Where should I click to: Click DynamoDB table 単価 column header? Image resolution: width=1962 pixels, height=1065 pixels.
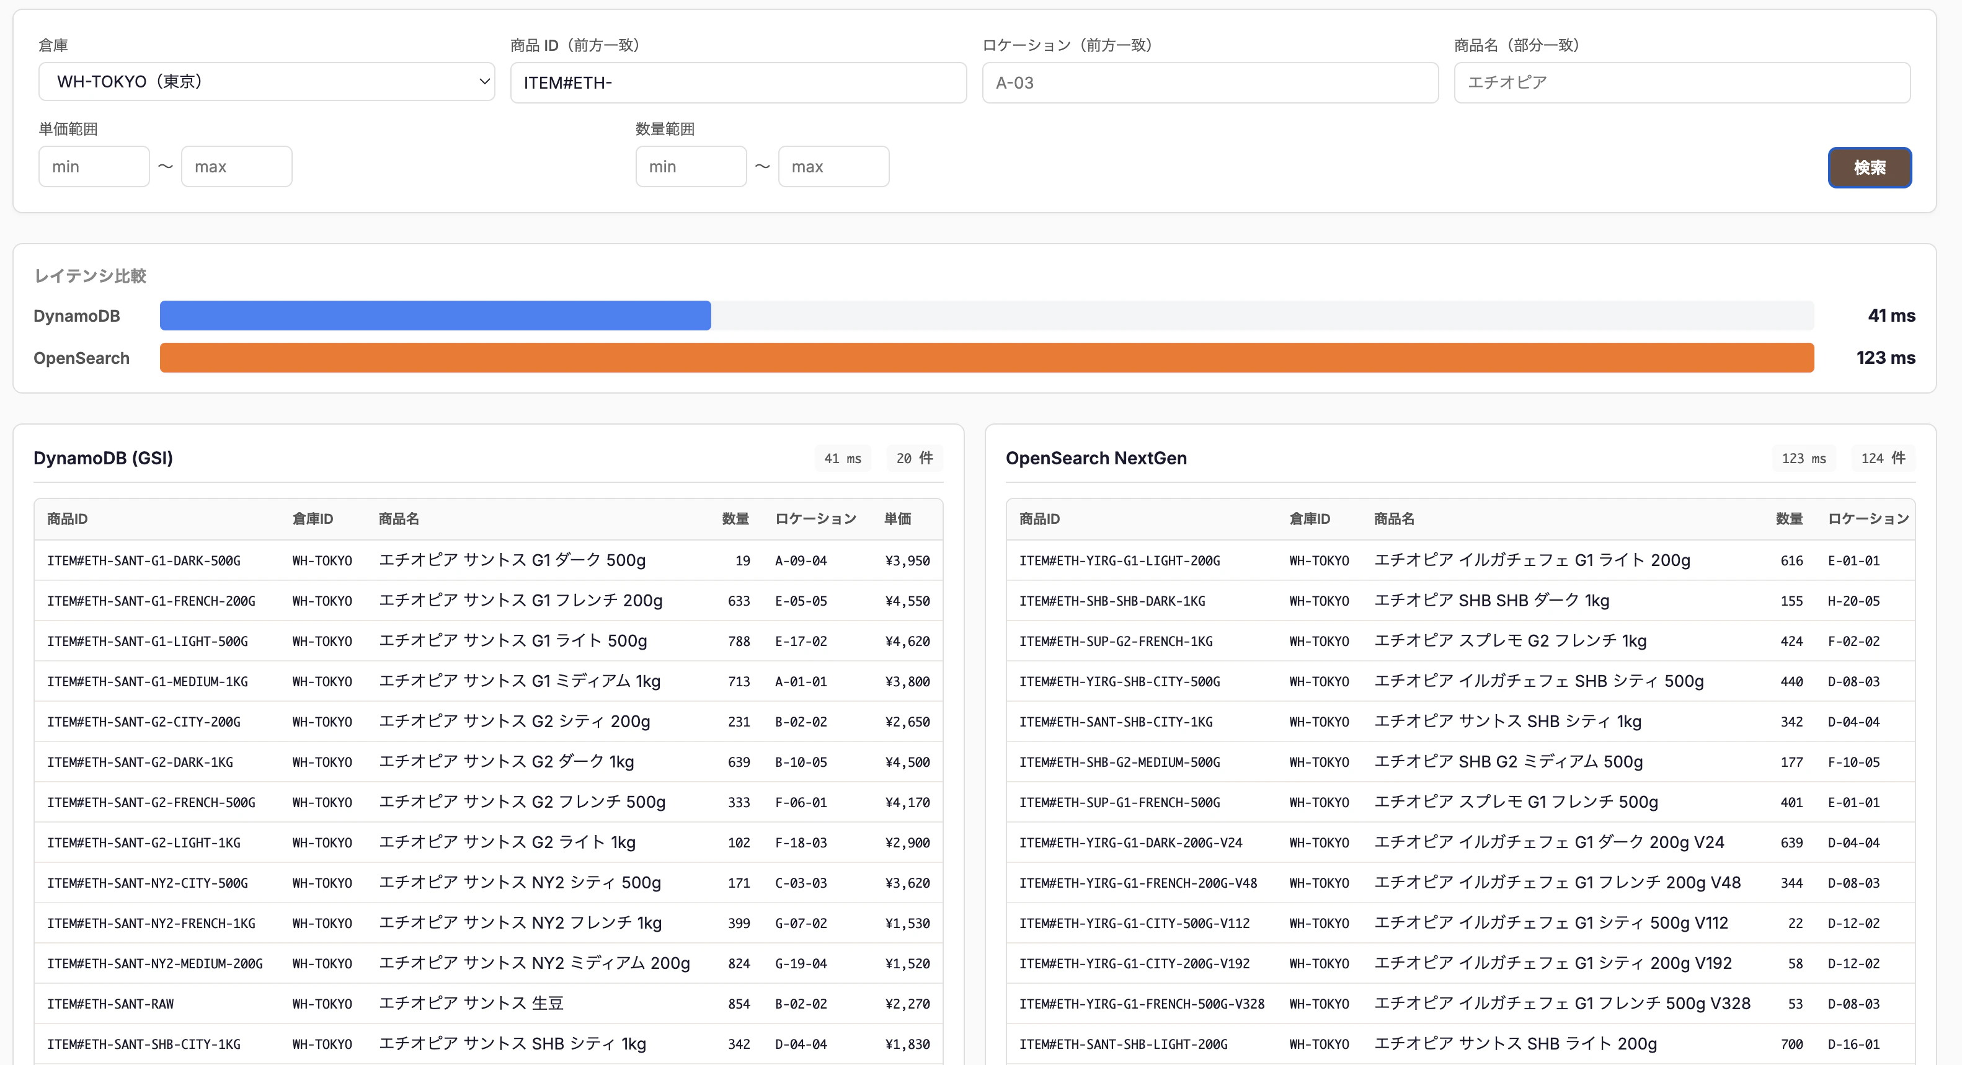click(x=897, y=518)
